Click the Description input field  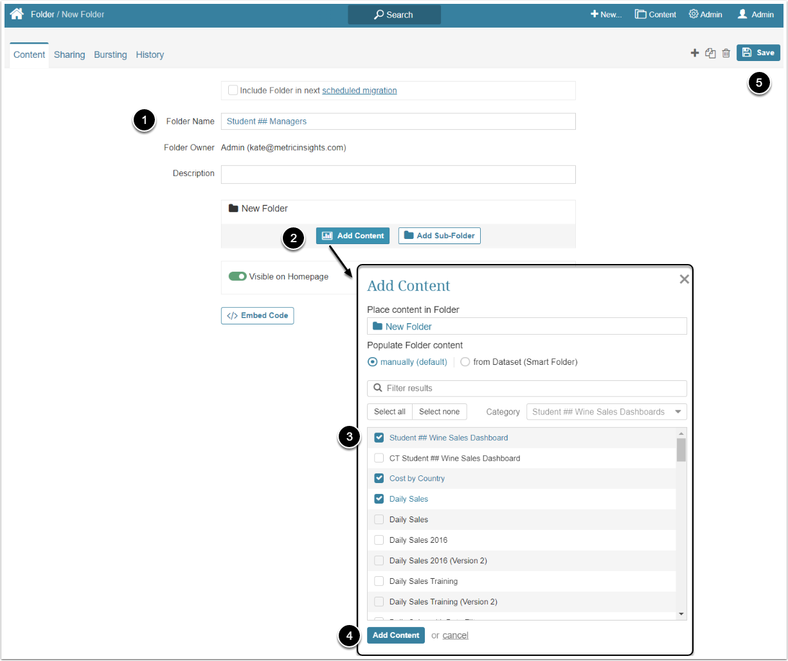click(x=398, y=174)
